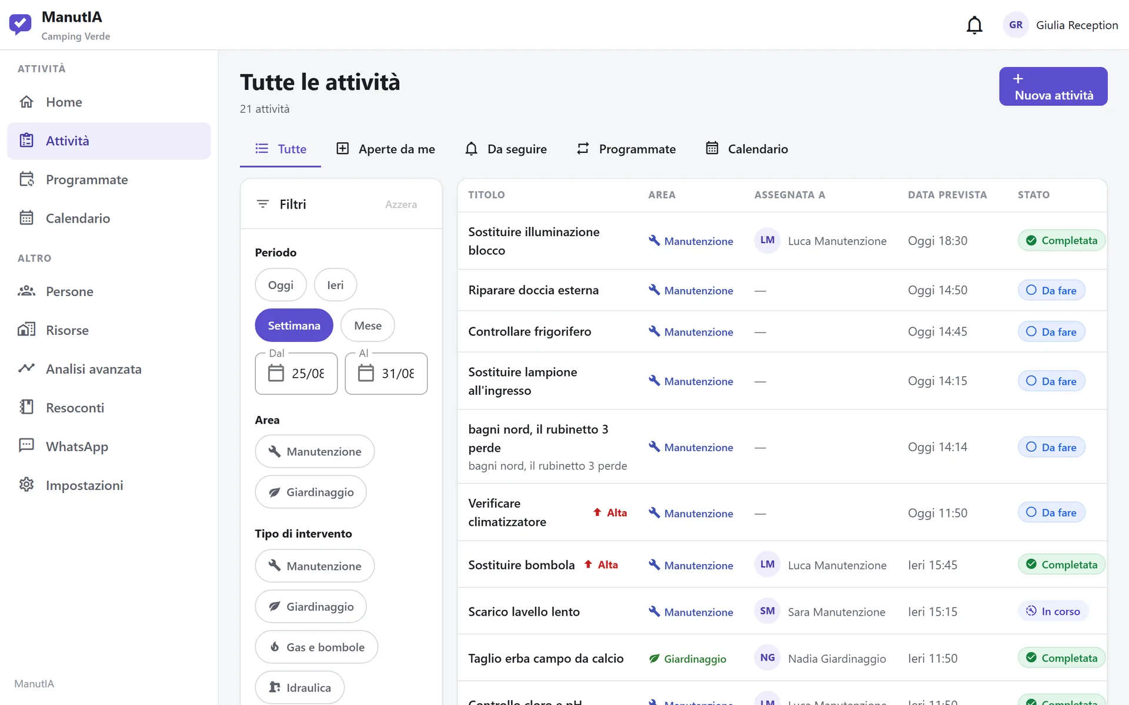This screenshot has width=1129, height=705.
Task: Create a Nuova attività
Action: click(1053, 86)
